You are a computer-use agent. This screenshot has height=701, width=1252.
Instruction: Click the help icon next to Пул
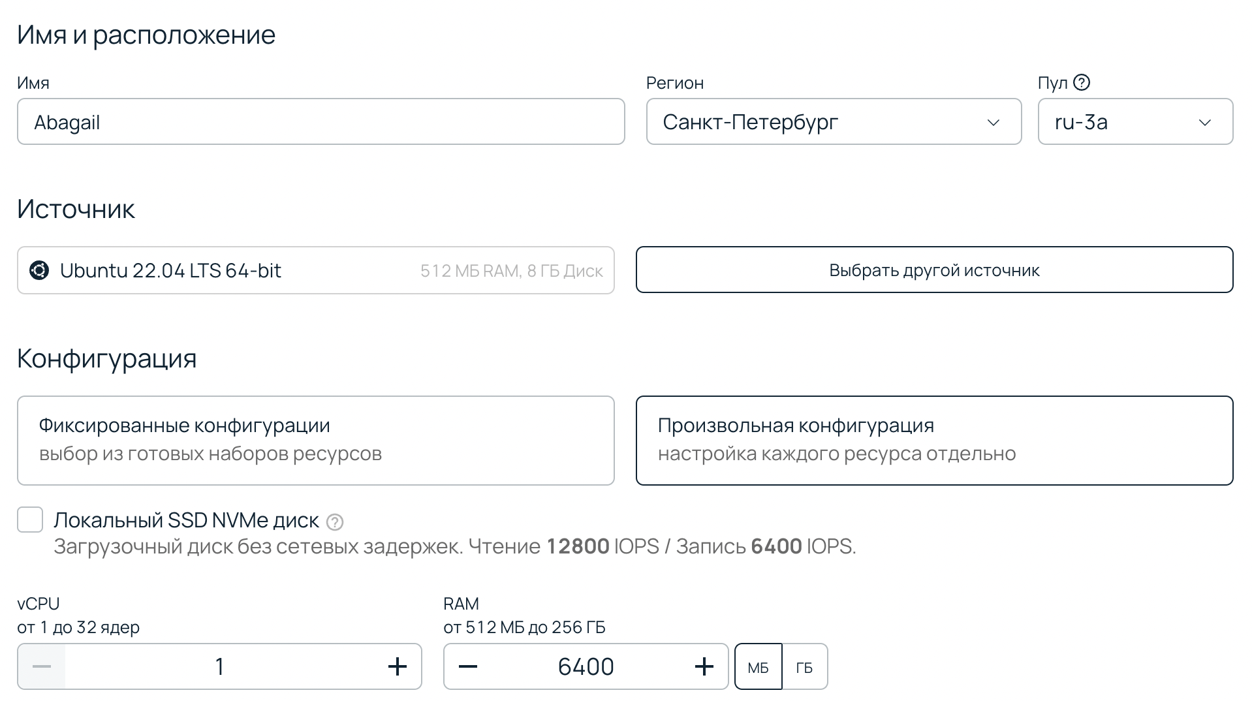pos(1082,83)
